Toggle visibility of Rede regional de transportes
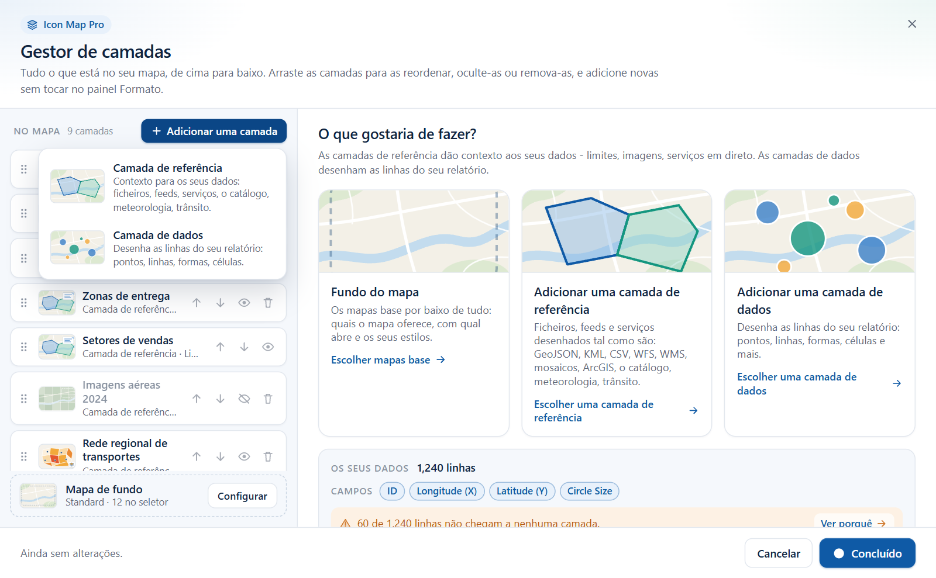936x578 pixels. click(245, 456)
